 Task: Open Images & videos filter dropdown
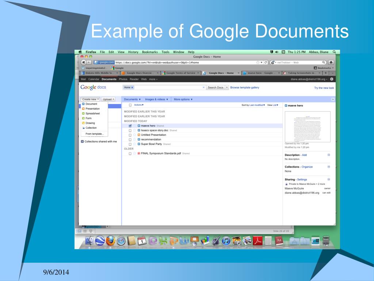point(156,100)
